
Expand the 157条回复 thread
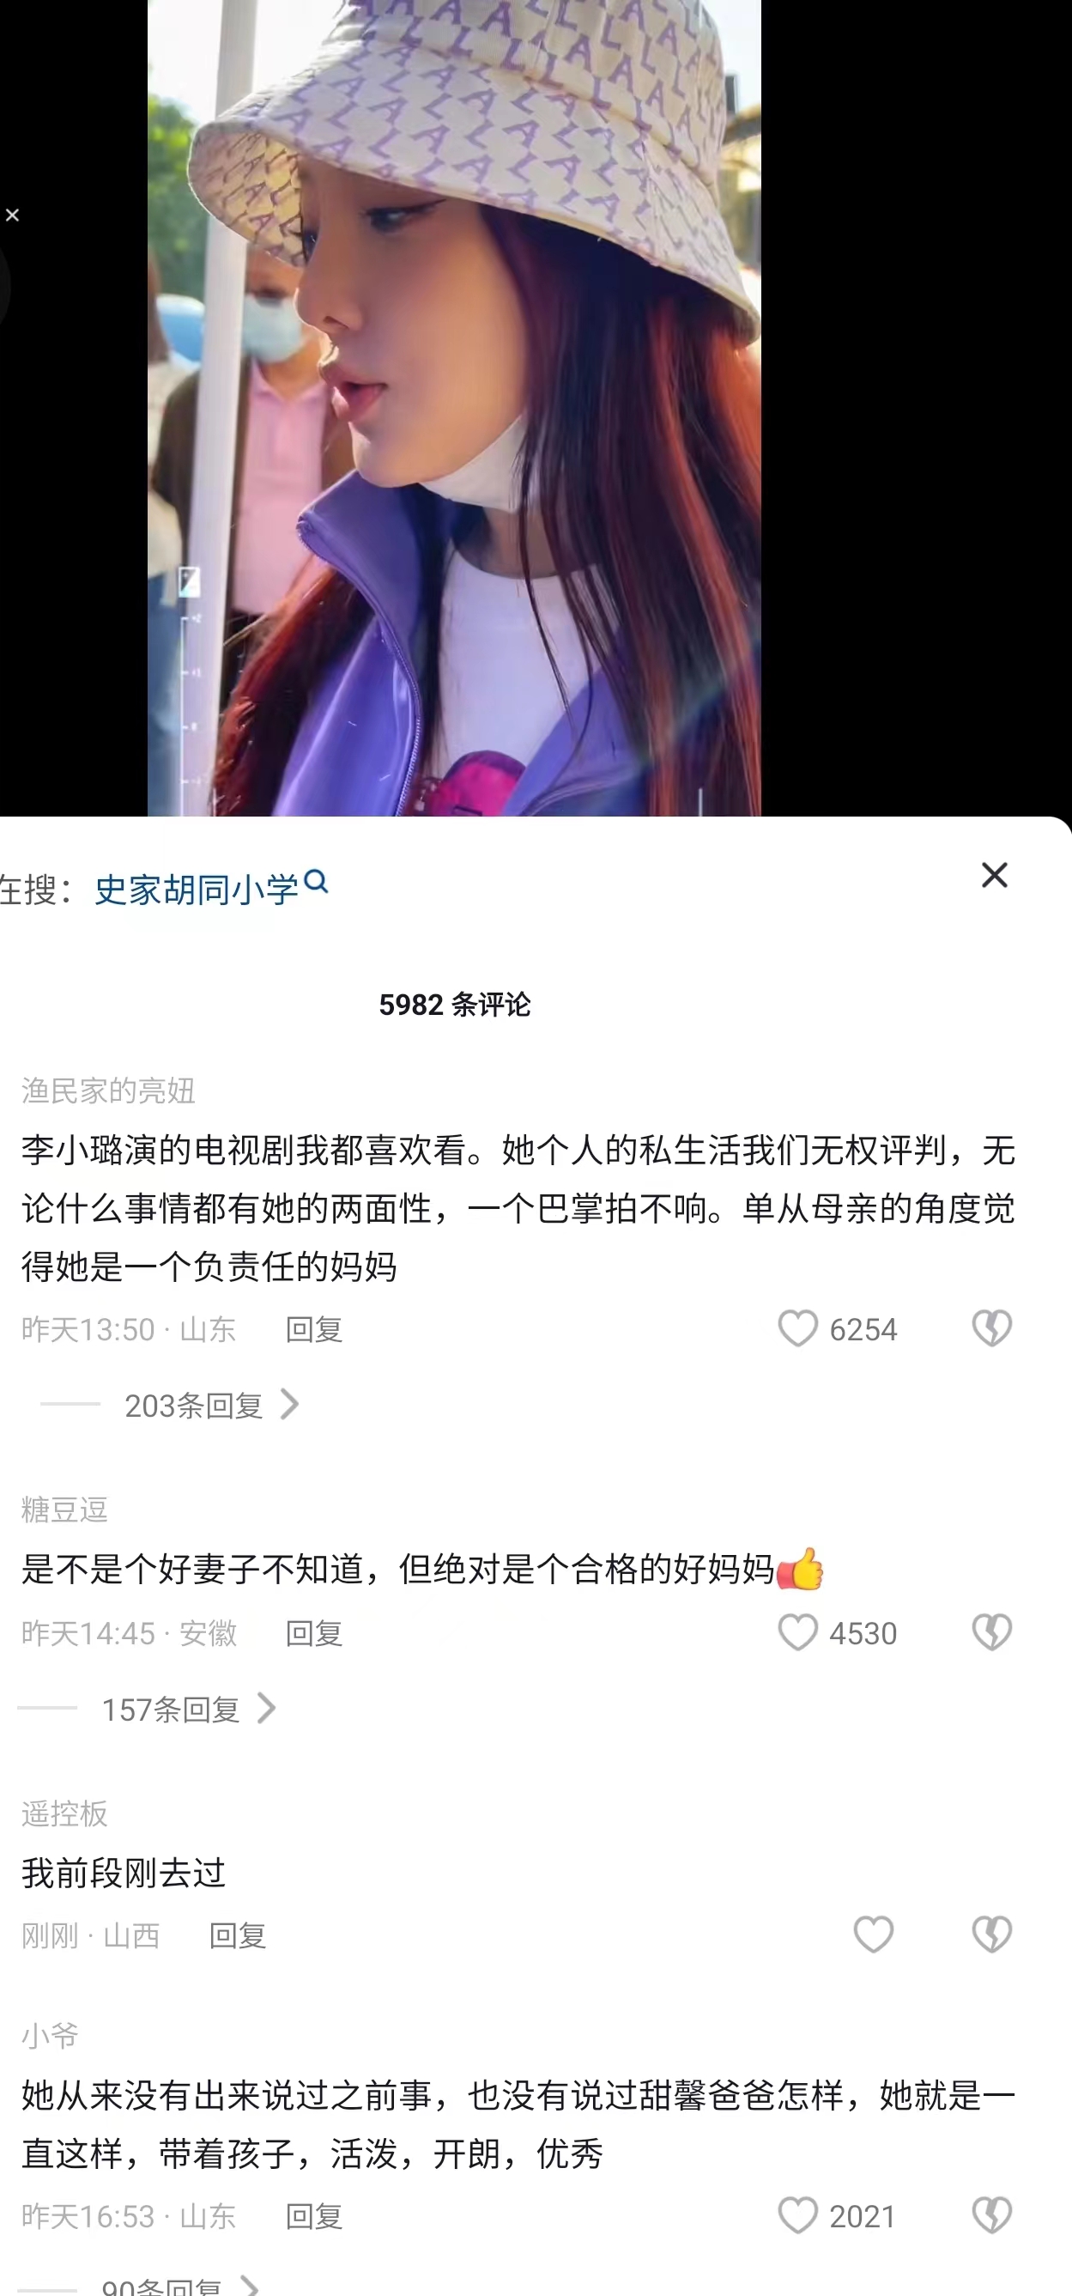pyautogui.click(x=188, y=1710)
